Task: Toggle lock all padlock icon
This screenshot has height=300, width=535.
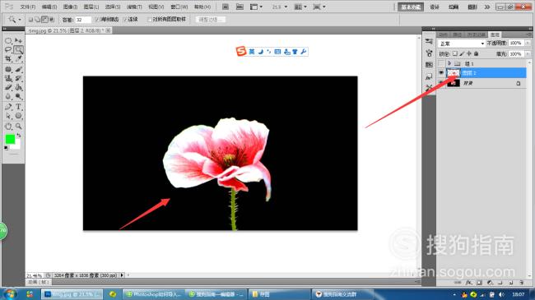Action: click(x=477, y=53)
